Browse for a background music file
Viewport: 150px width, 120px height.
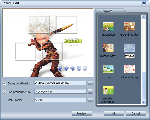90,83
